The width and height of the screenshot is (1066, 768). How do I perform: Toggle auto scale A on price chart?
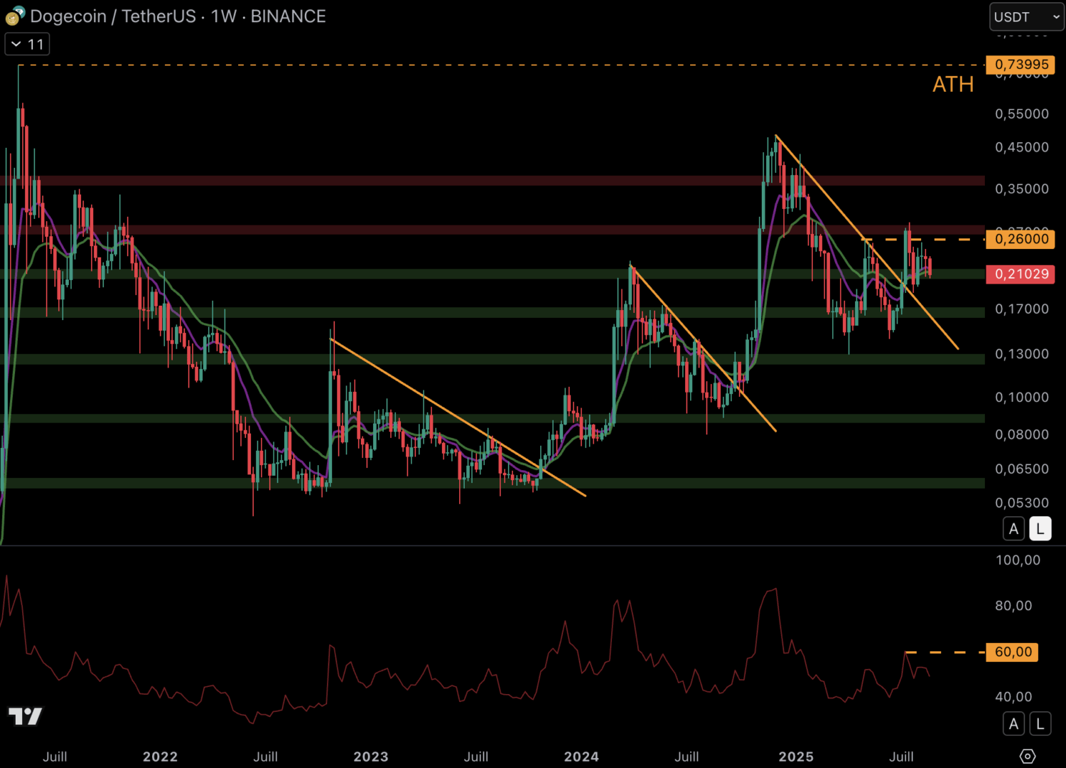point(1014,528)
